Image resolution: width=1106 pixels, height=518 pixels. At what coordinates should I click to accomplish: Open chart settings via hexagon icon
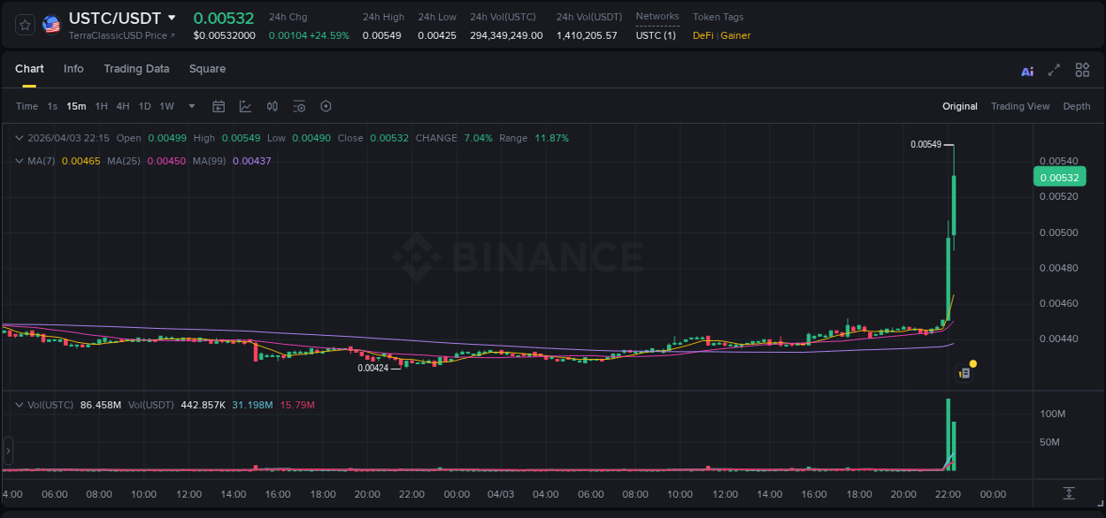326,106
